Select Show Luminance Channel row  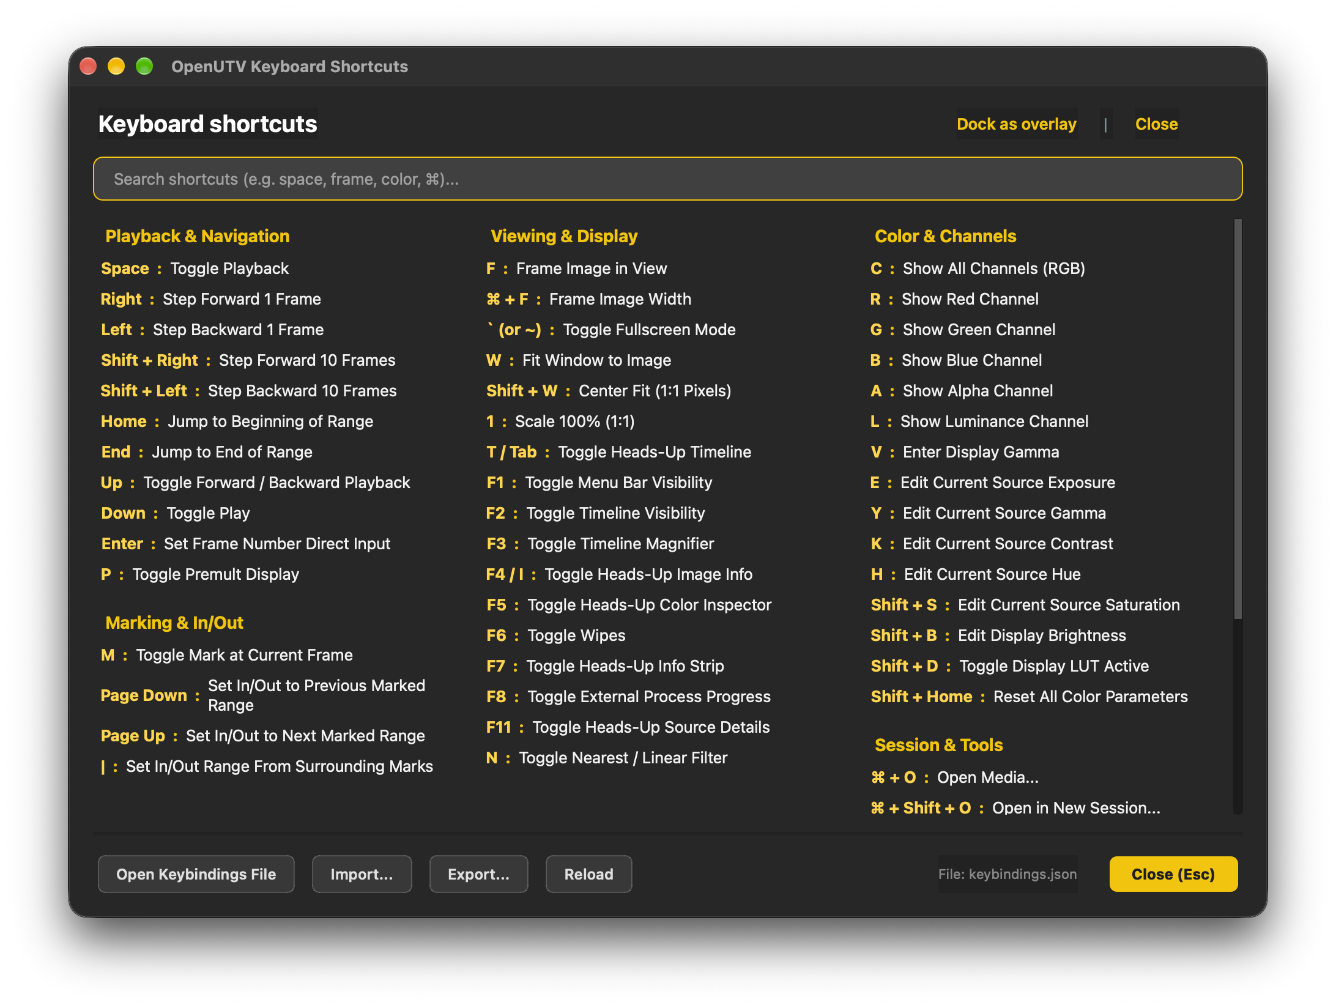click(979, 421)
